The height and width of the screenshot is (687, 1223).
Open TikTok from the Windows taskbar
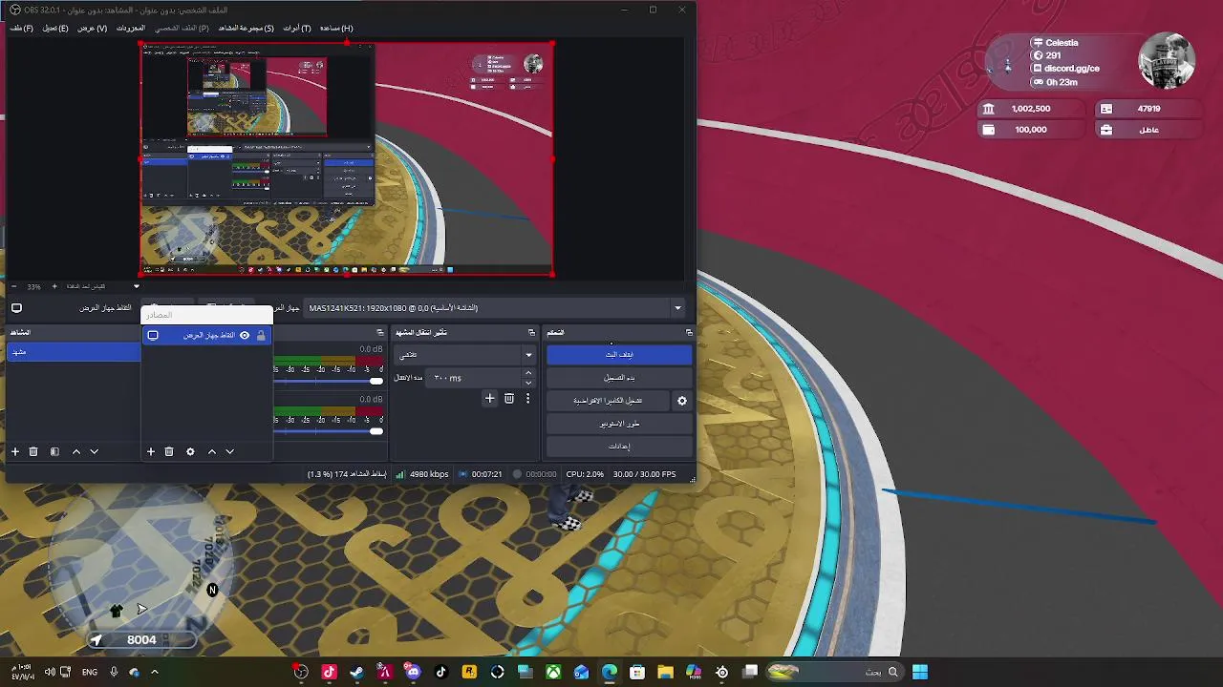tap(441, 672)
